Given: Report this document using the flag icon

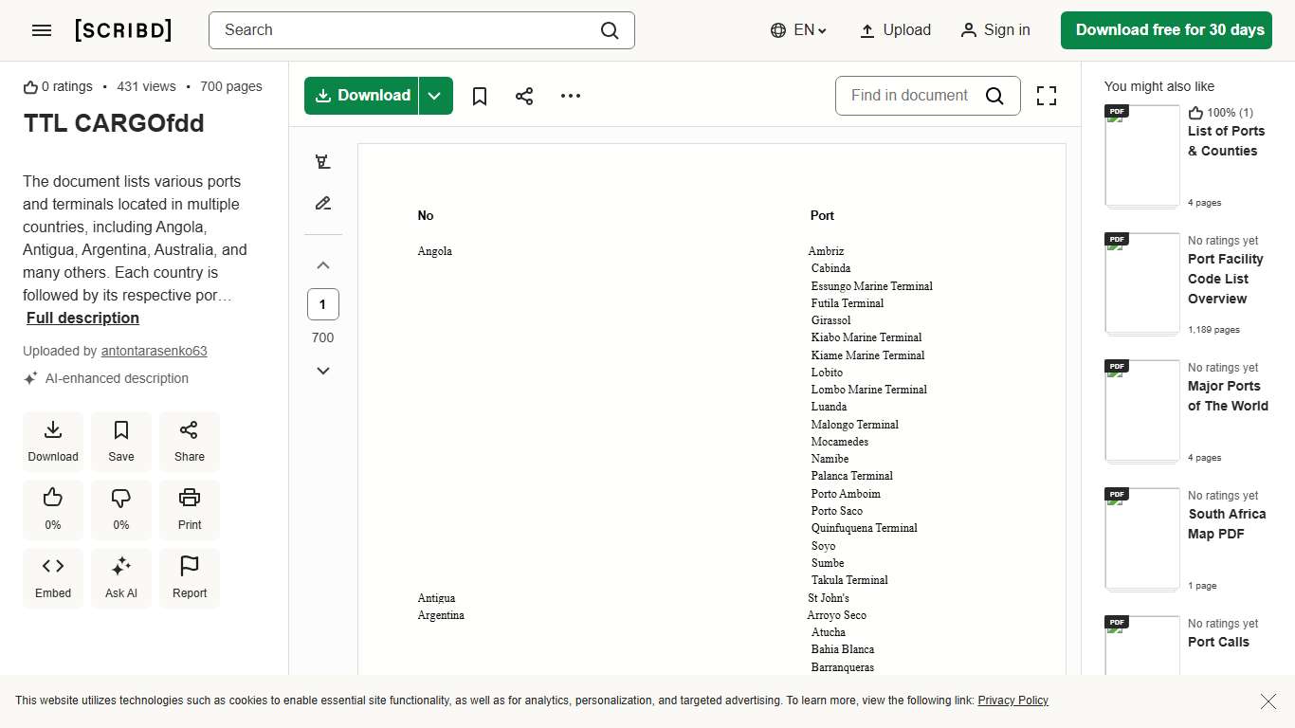Looking at the screenshot, I should [190, 577].
